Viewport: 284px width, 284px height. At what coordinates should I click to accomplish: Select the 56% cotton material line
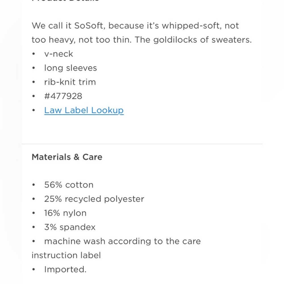69,185
